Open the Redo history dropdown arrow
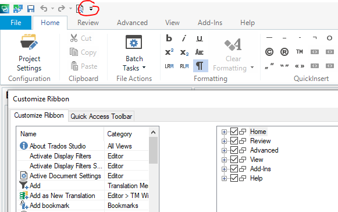 pyautogui.click(x=70, y=9)
